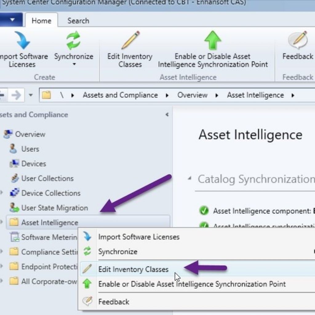Select the User Collections node

click(42, 178)
